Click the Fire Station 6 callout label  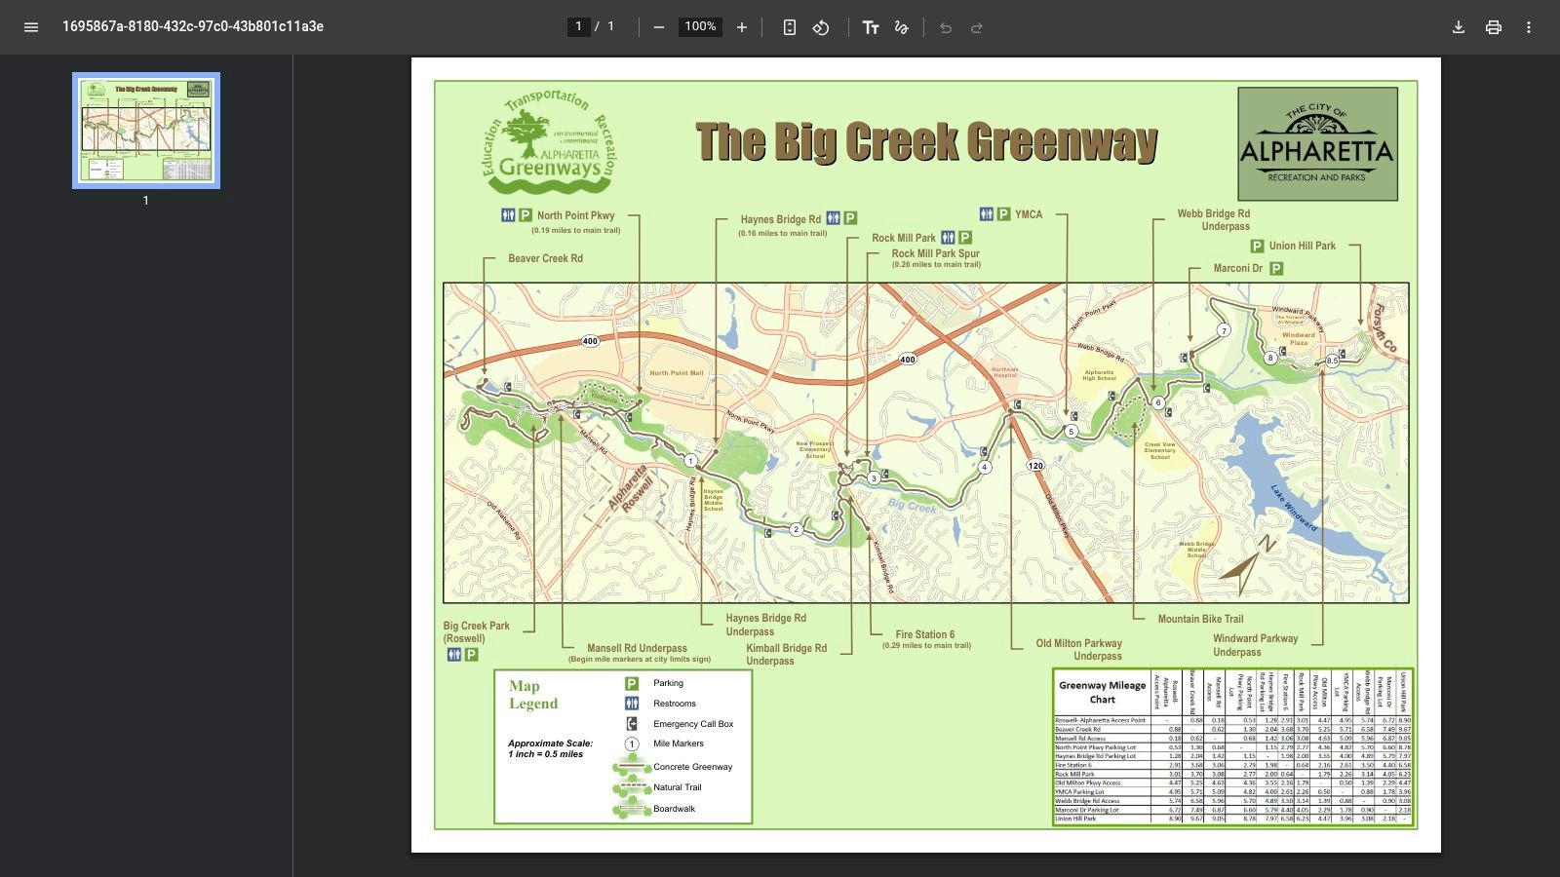pos(925,634)
